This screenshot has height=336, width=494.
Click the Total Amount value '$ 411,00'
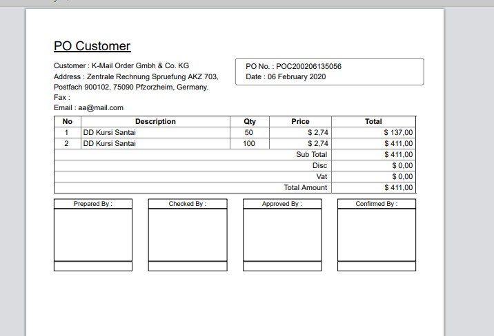click(x=398, y=188)
